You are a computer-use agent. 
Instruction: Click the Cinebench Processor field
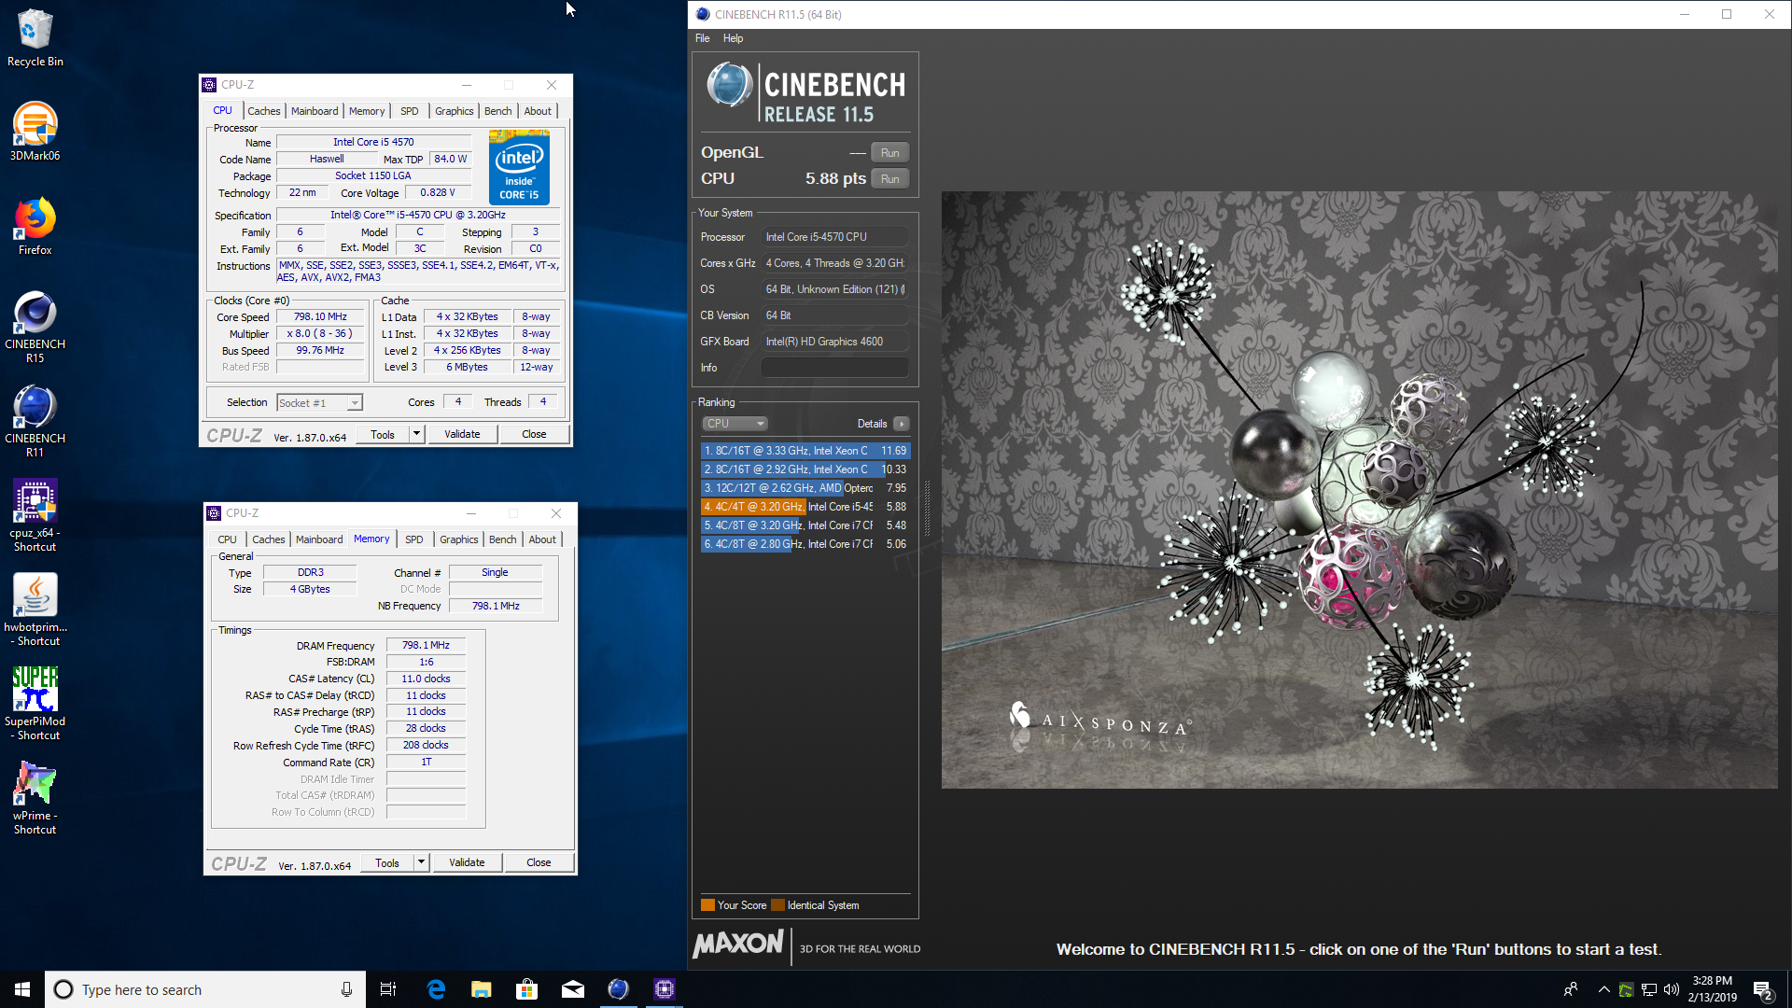(x=834, y=237)
